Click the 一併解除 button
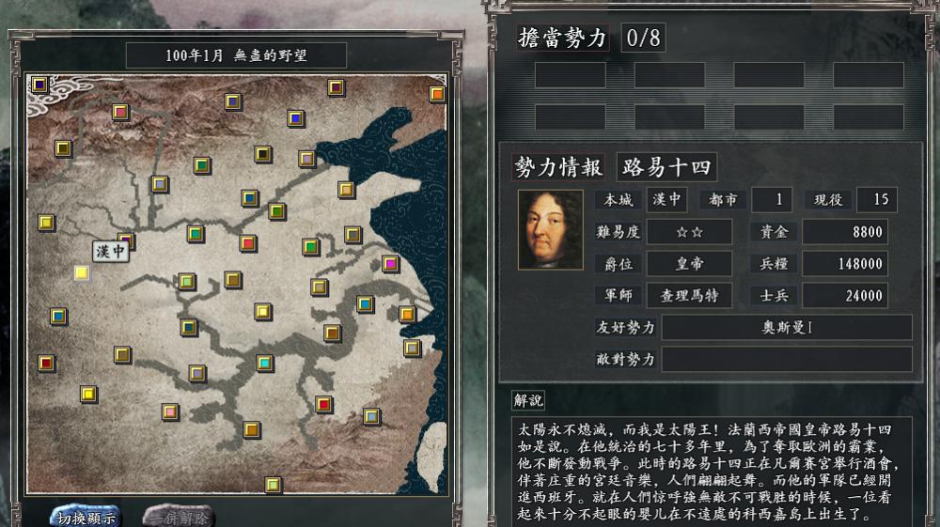Viewport: 940px width, 527px height. pos(178,518)
